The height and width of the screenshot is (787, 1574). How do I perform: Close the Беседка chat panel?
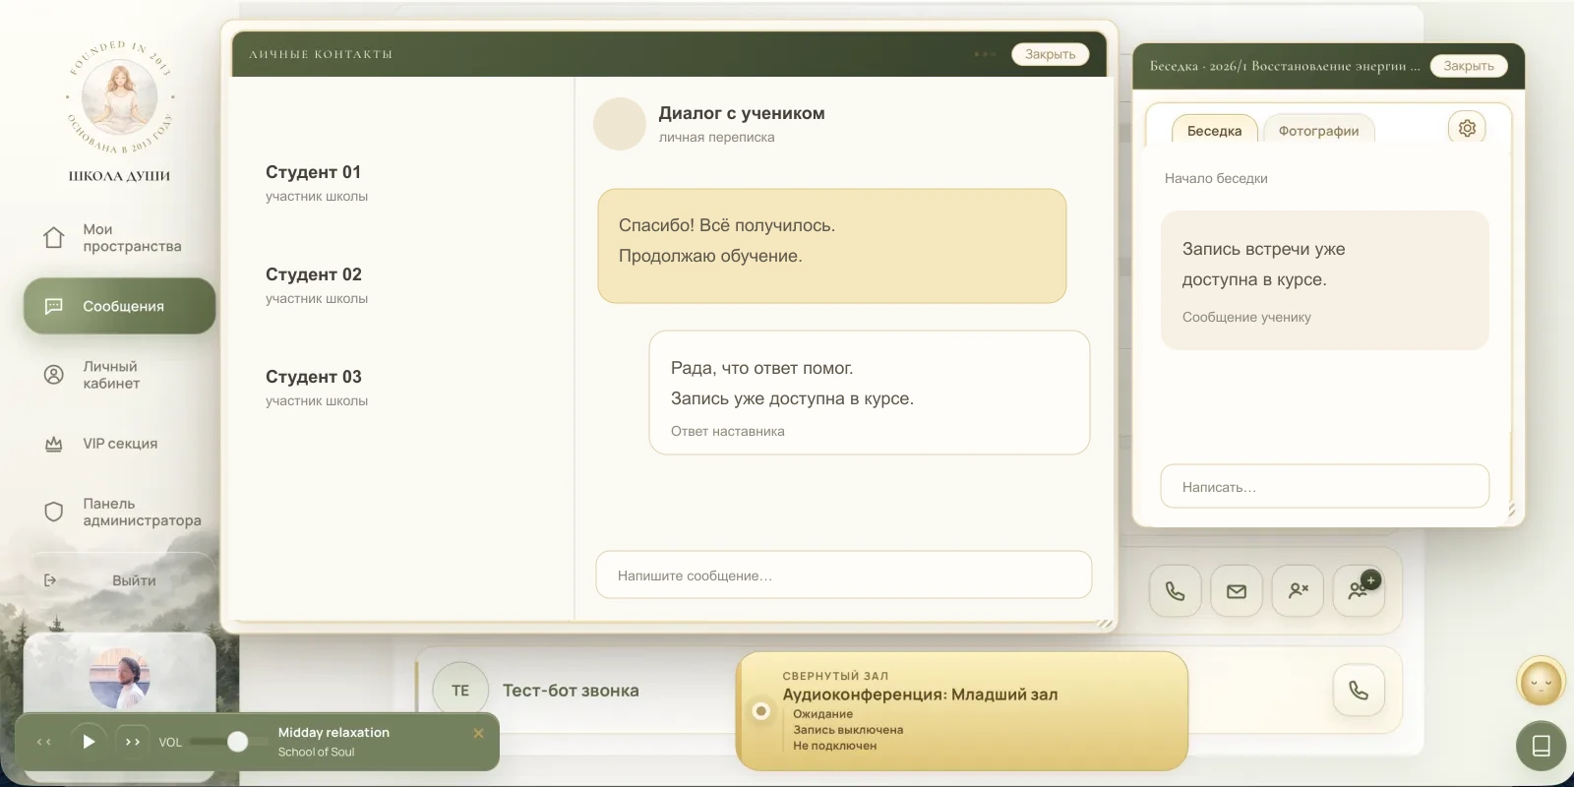tap(1469, 66)
